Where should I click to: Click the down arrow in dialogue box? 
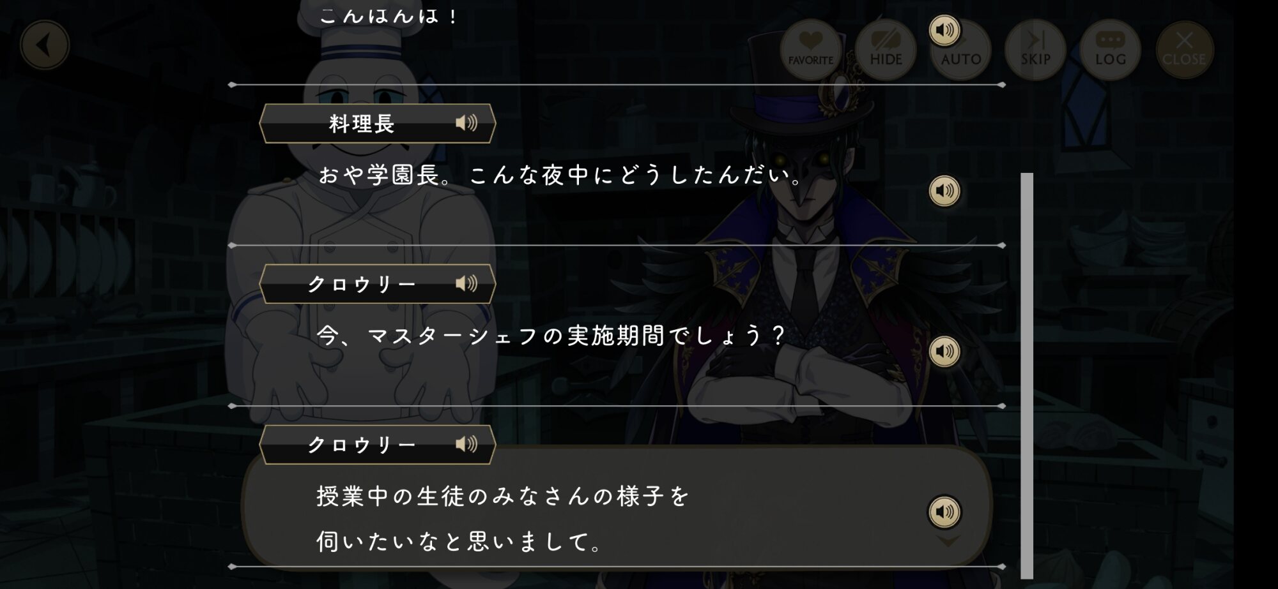click(948, 541)
